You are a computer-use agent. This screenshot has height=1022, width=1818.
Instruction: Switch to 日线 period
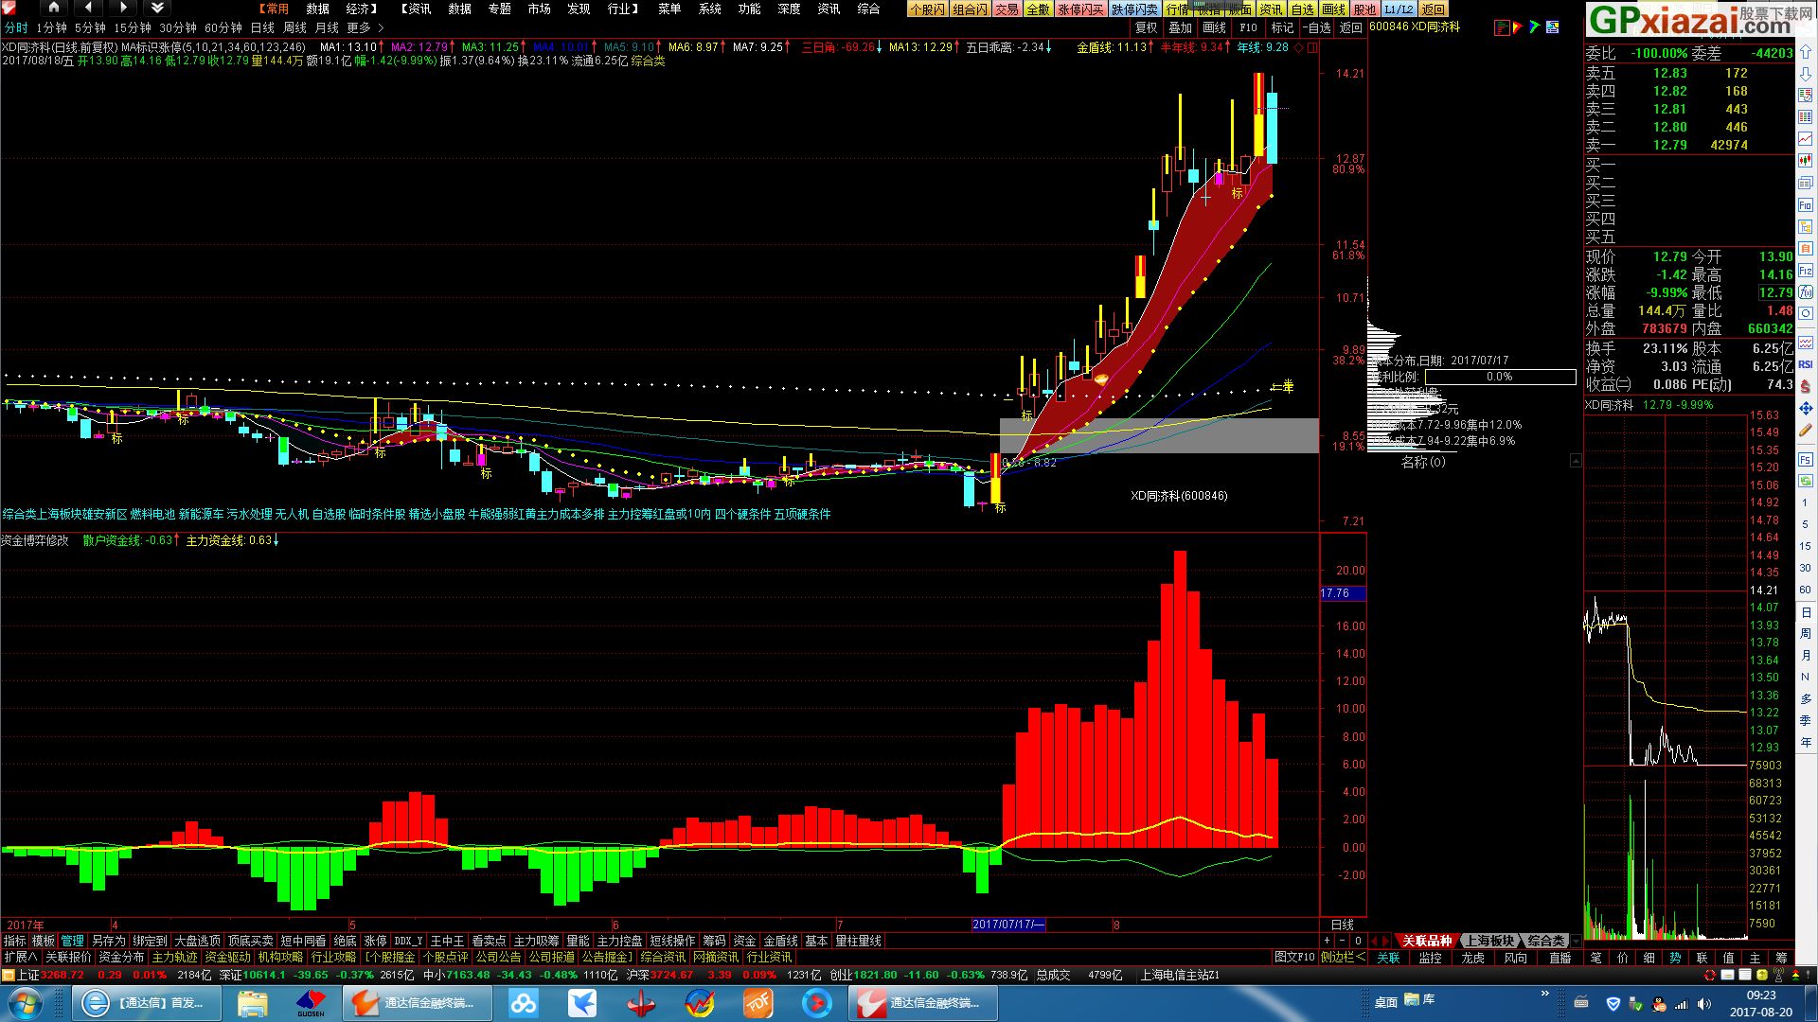pos(262,27)
